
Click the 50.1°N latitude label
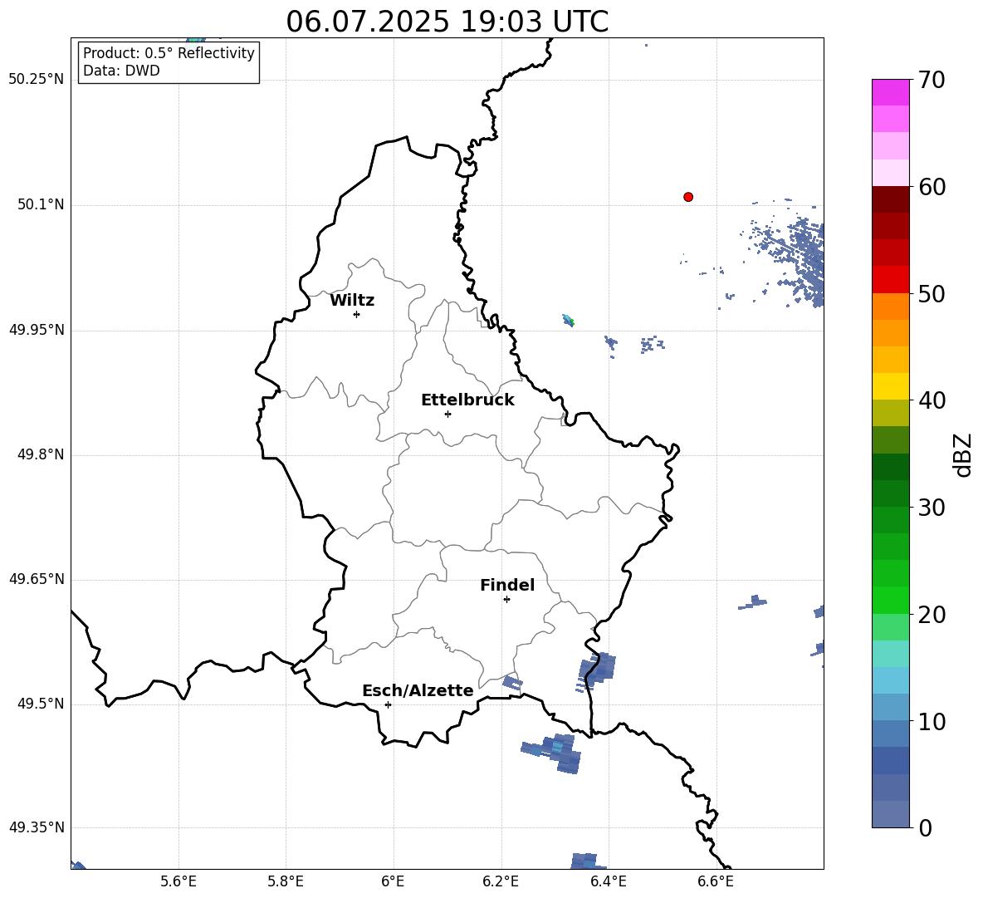point(41,205)
